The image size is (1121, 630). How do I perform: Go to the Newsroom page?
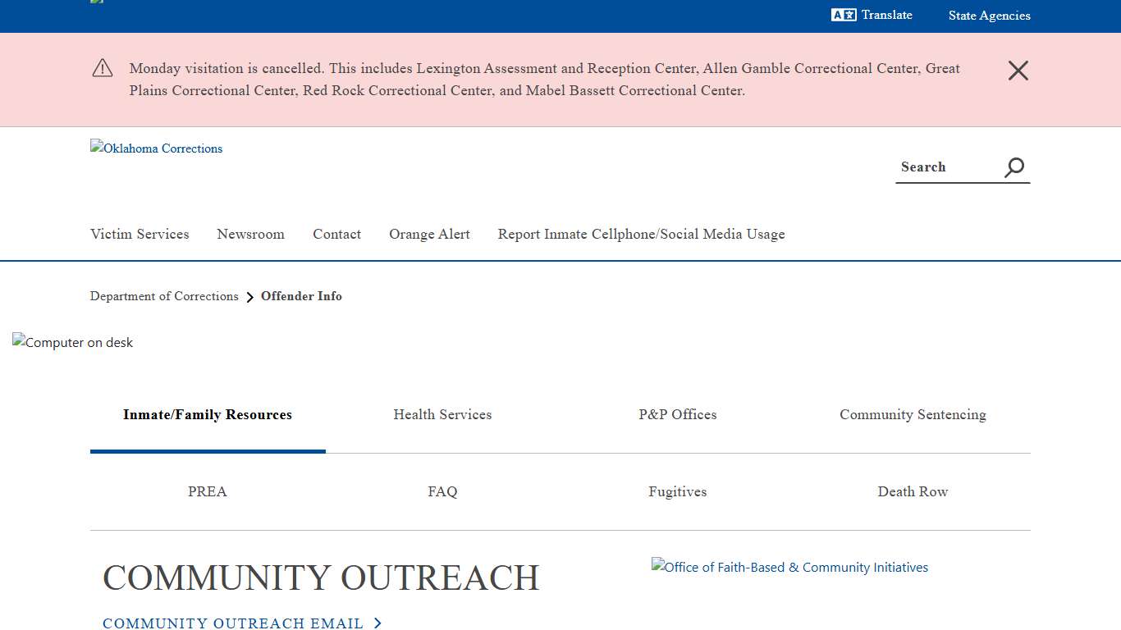tap(250, 235)
